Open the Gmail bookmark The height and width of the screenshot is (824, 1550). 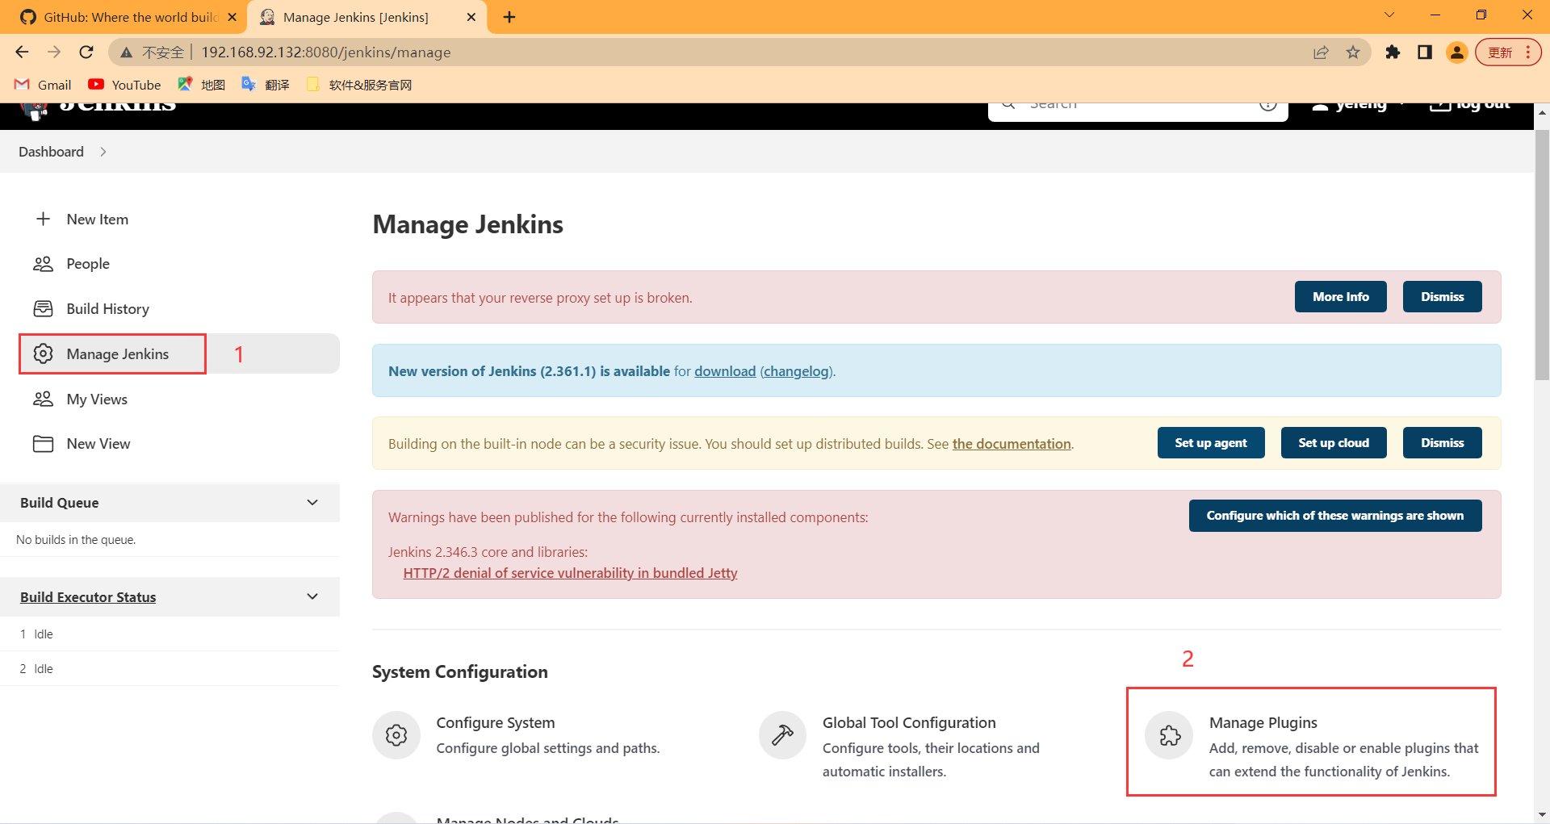[44, 85]
